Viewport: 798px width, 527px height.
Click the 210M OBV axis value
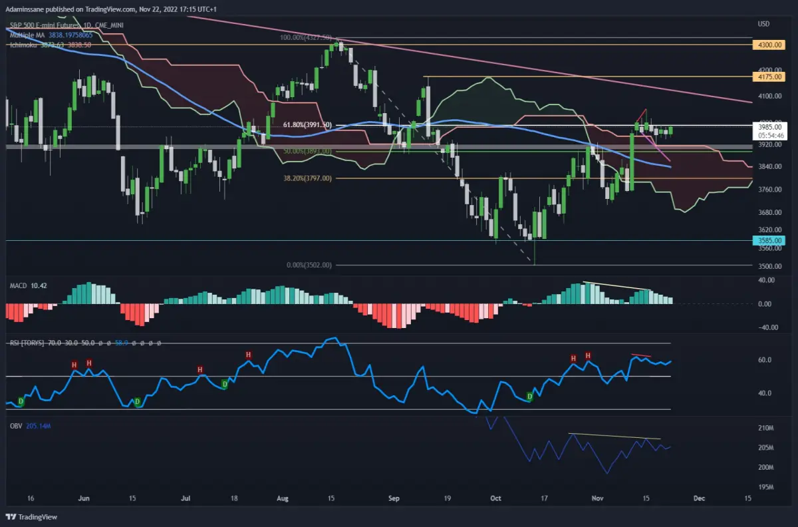[x=764, y=428]
